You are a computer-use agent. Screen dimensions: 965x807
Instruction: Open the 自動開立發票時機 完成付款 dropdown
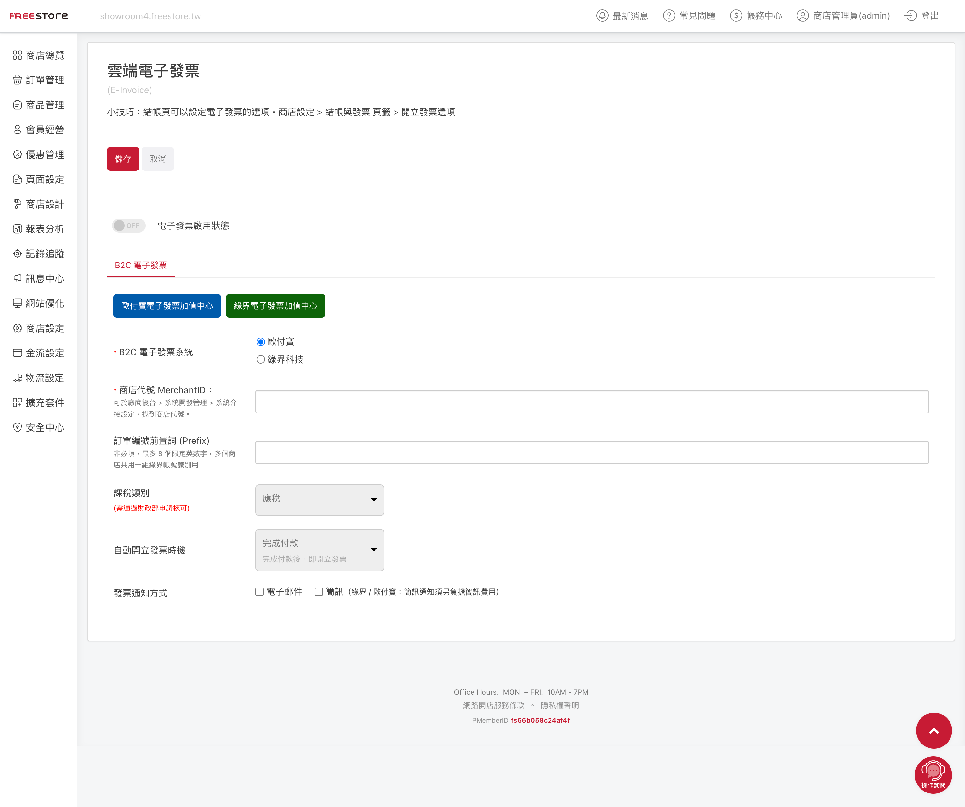tap(319, 550)
